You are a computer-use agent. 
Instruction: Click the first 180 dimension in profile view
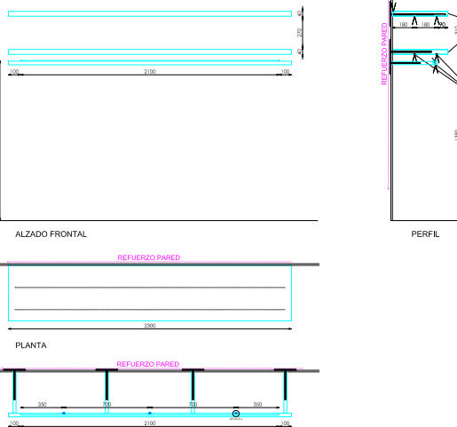click(x=403, y=25)
